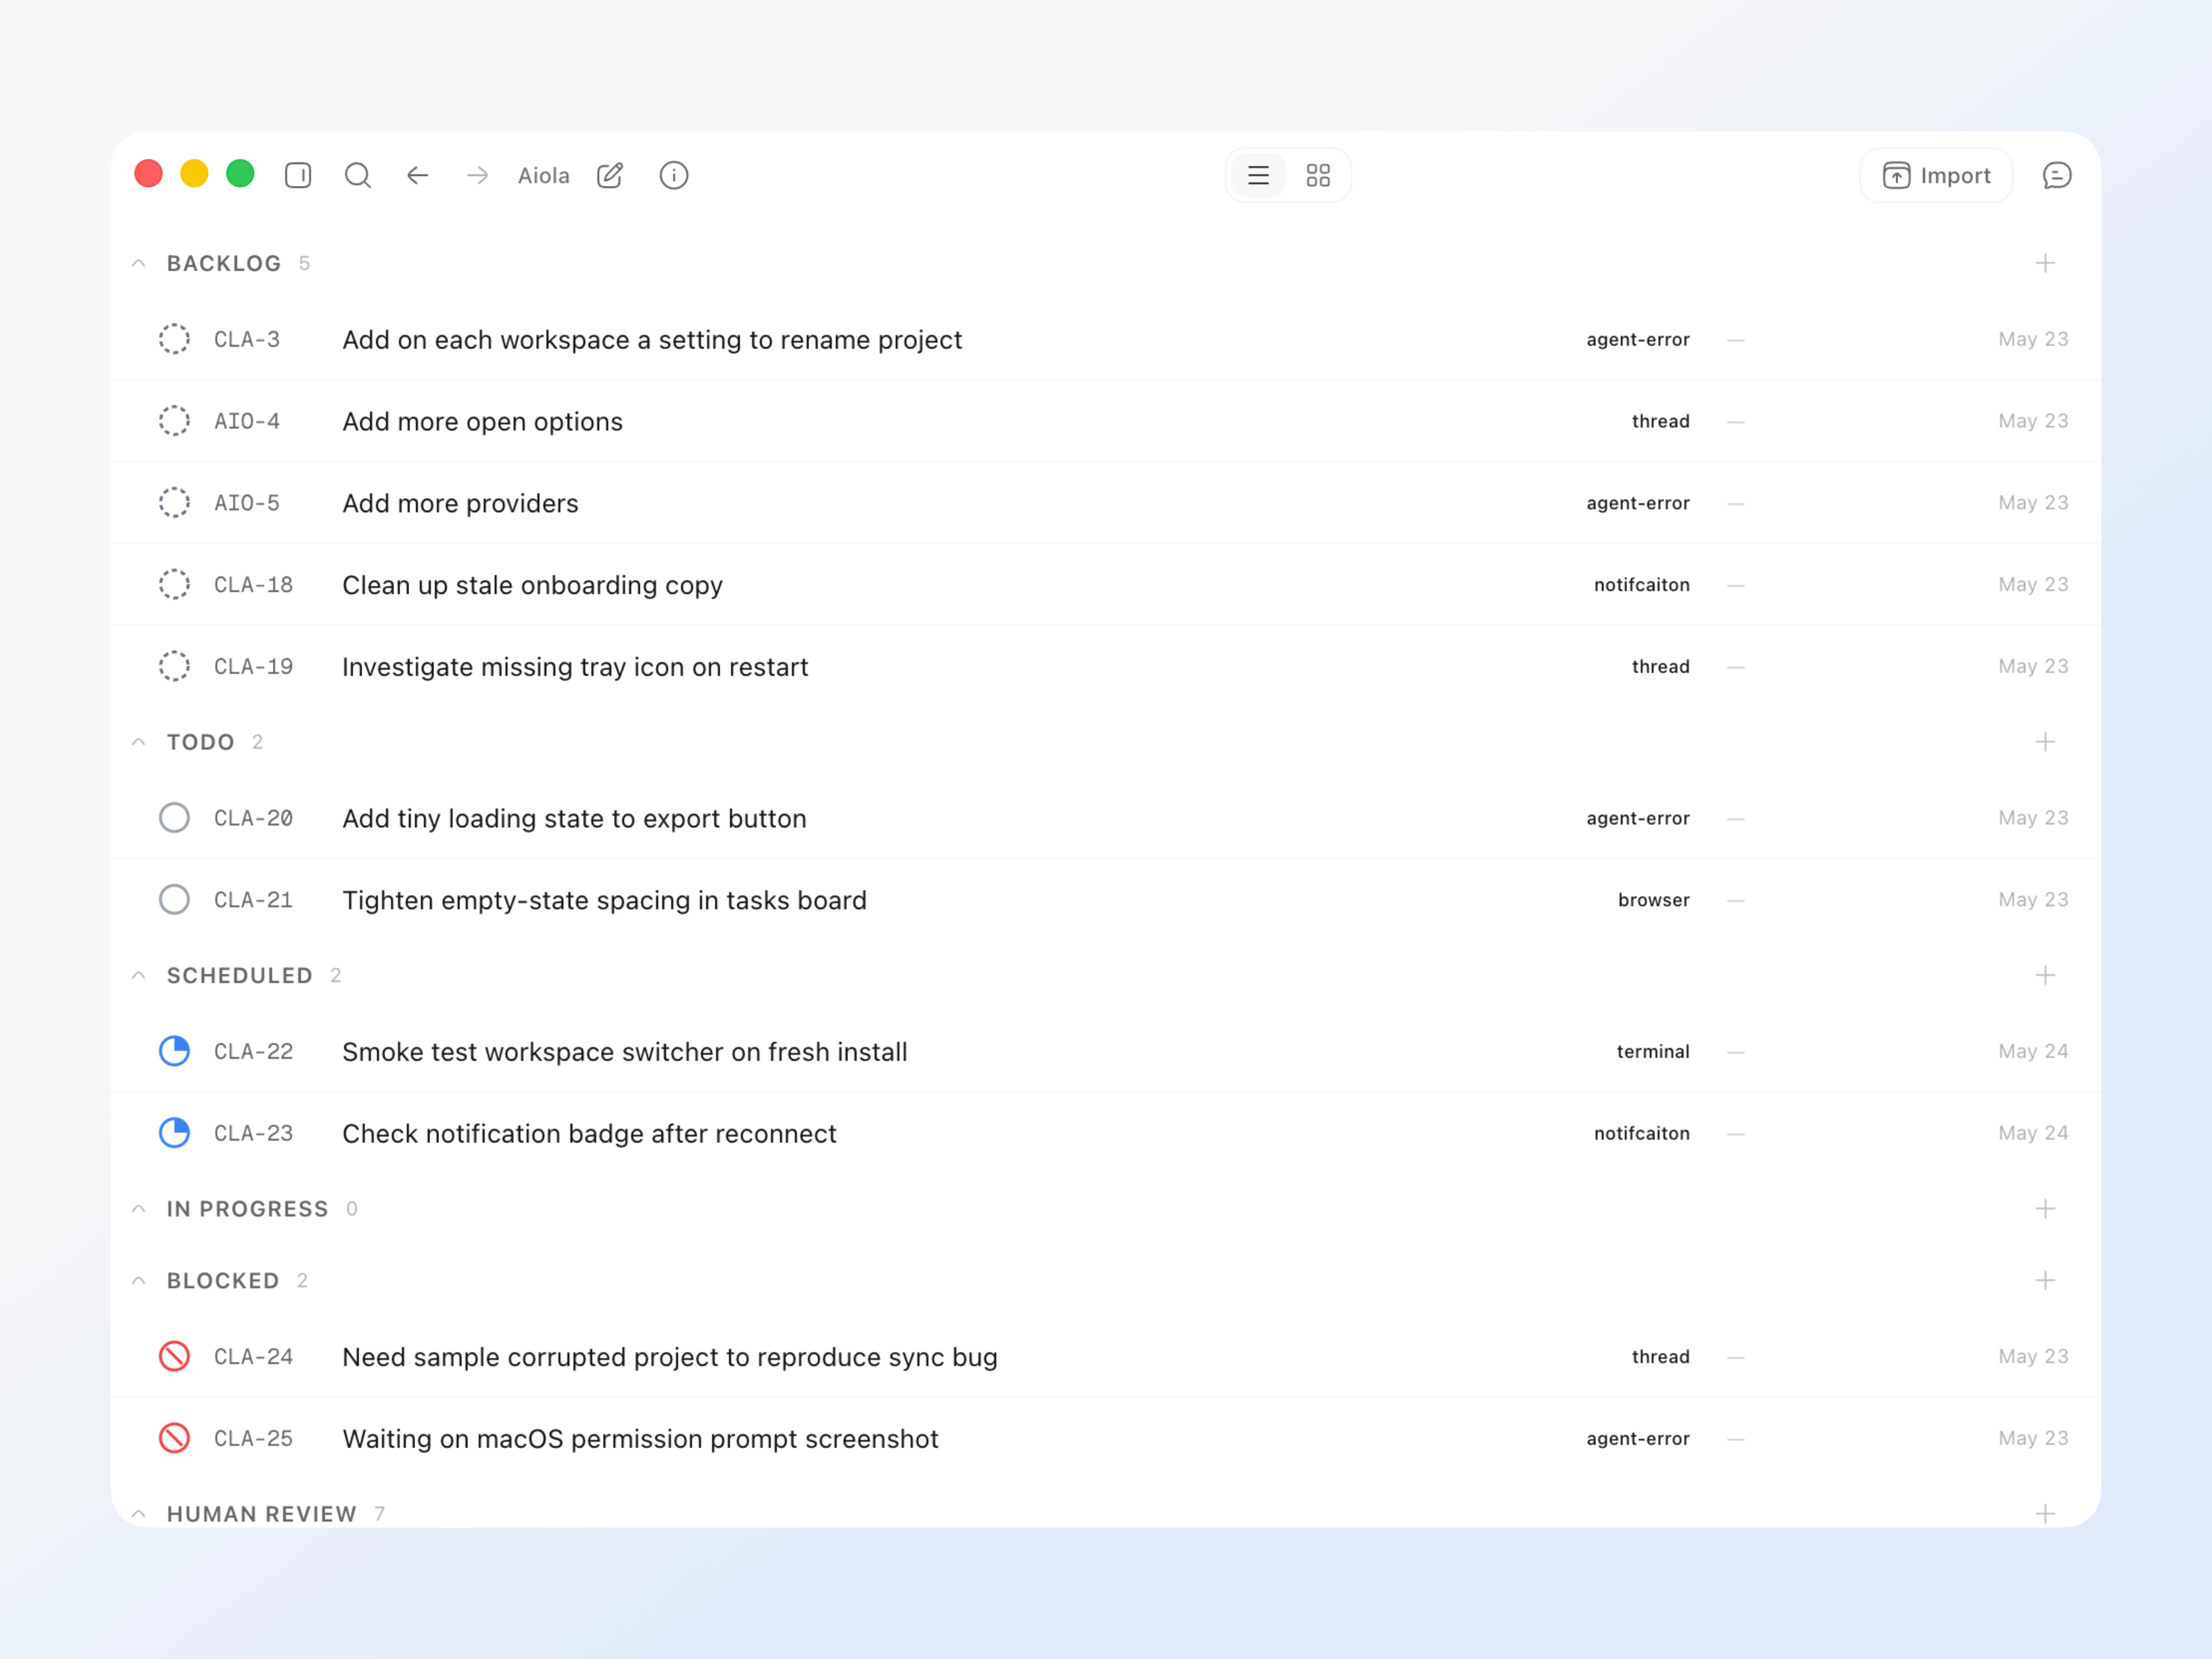Open task 'Waiting on macOS permission prompt screenshot'
This screenshot has width=2212, height=1659.
point(640,1440)
